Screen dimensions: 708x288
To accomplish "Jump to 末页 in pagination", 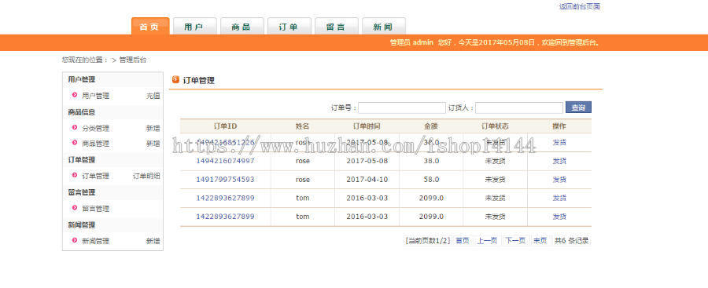I will 540,241.
